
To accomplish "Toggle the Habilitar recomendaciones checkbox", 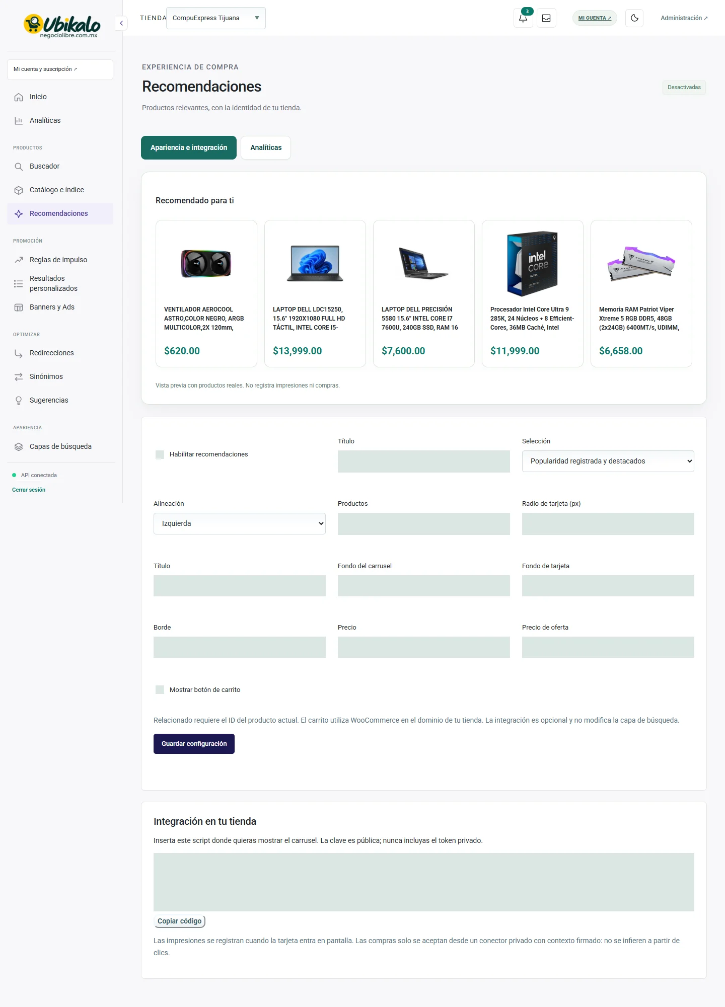I will pos(160,455).
